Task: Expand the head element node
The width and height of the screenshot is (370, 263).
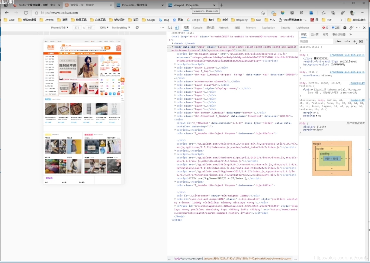Action: (x=172, y=43)
